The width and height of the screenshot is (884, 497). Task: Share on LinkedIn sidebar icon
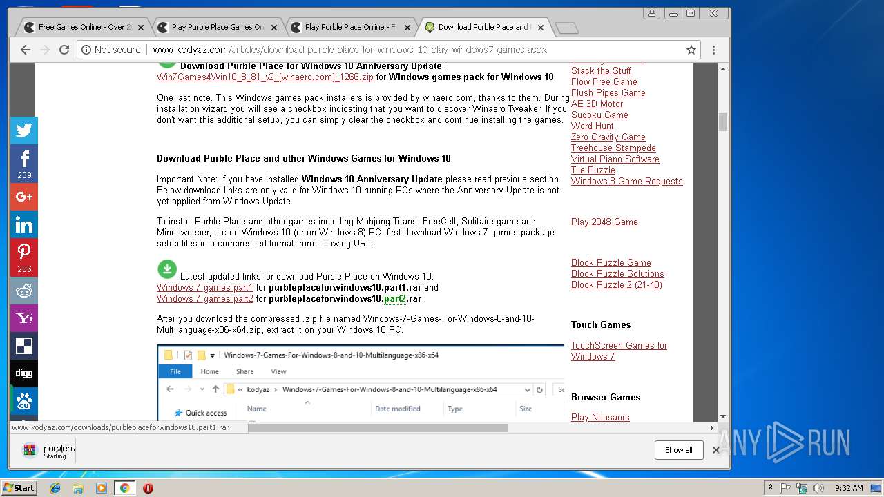coord(24,225)
